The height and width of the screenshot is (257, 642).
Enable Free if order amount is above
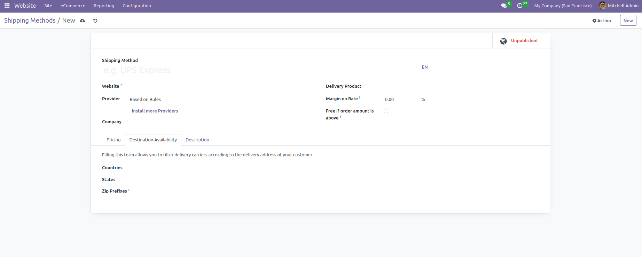[386, 111]
